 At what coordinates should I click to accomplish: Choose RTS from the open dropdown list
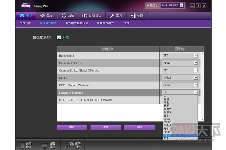click(x=166, y=138)
